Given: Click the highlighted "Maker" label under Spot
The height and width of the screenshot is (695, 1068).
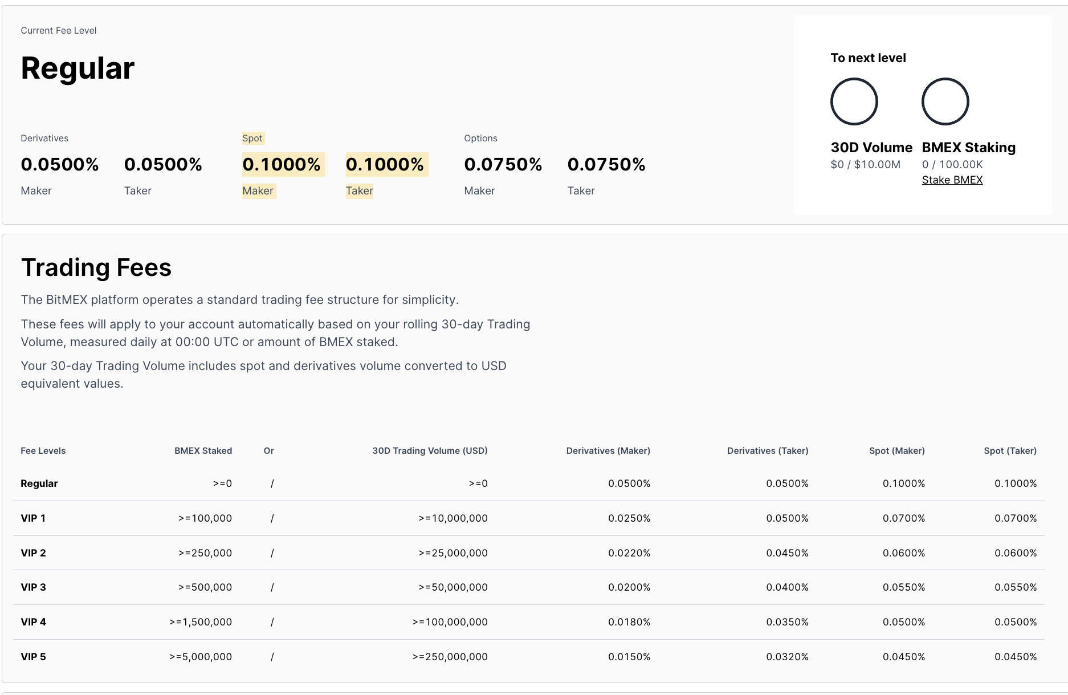Looking at the screenshot, I should point(258,190).
